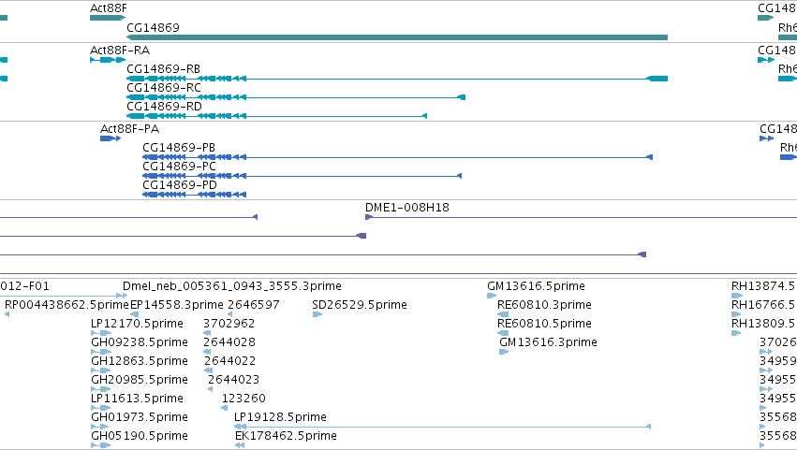The image size is (797, 450).
Task: Select the CG14869-PD coding feature
Action: (x=194, y=195)
